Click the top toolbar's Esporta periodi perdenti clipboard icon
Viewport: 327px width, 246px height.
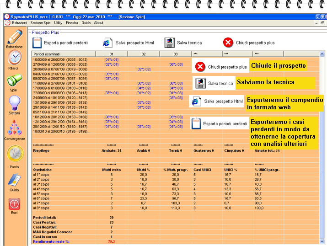37,43
